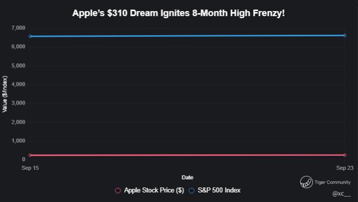
Task: Select the Apple data point at Sep 23
Action: [x=344, y=155]
